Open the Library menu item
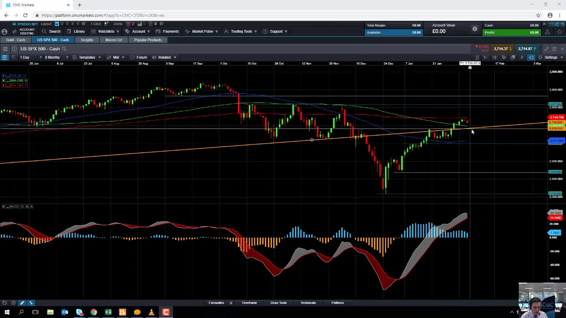This screenshot has width=566, height=318. point(75,31)
